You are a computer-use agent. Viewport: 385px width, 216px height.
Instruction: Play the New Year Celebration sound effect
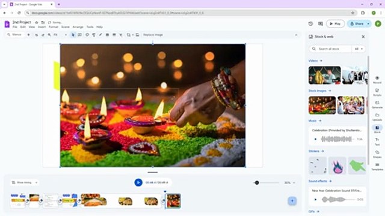point(315,199)
